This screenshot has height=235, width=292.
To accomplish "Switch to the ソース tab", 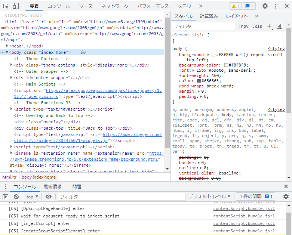I will [86, 6].
